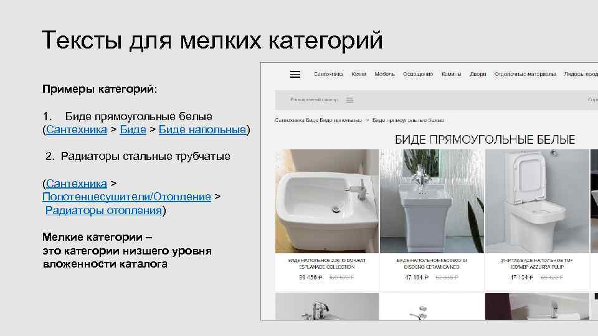598x336 pixels.
Task: Click the Disegno Ceramica Neo product title
Action: 432,264
